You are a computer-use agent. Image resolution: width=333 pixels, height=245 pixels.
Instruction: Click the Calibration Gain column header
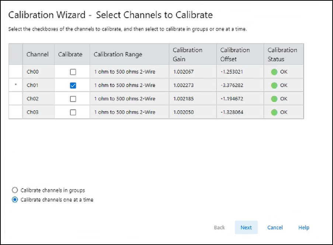(x=187, y=54)
